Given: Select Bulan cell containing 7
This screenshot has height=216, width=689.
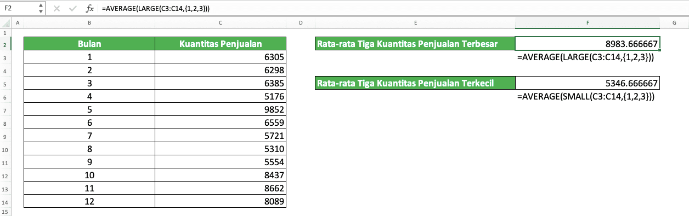Looking at the screenshot, I should click(x=89, y=136).
